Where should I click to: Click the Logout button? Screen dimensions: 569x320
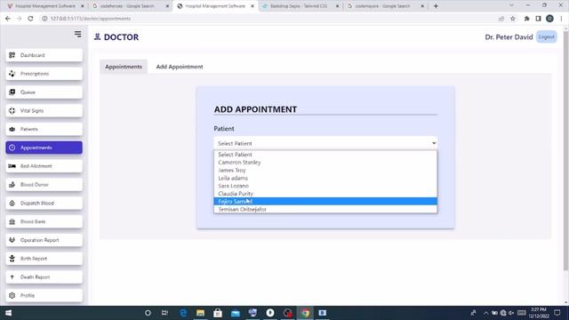click(547, 37)
